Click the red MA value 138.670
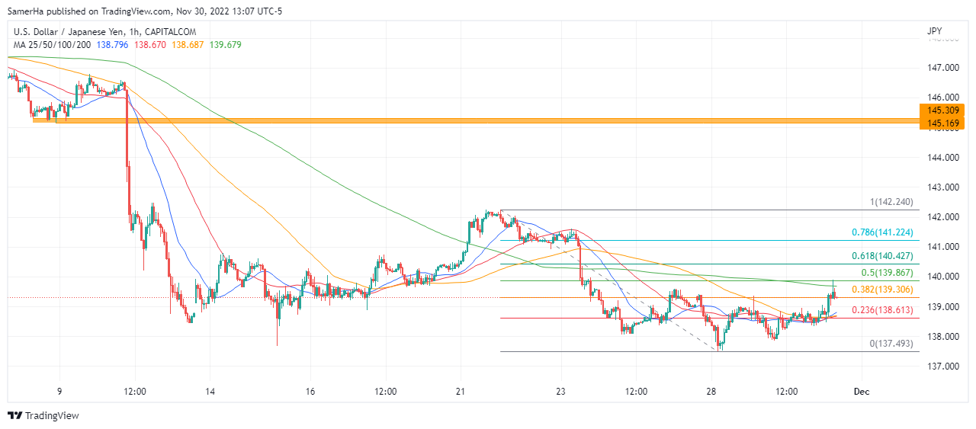This screenshot has width=976, height=429. (x=151, y=45)
